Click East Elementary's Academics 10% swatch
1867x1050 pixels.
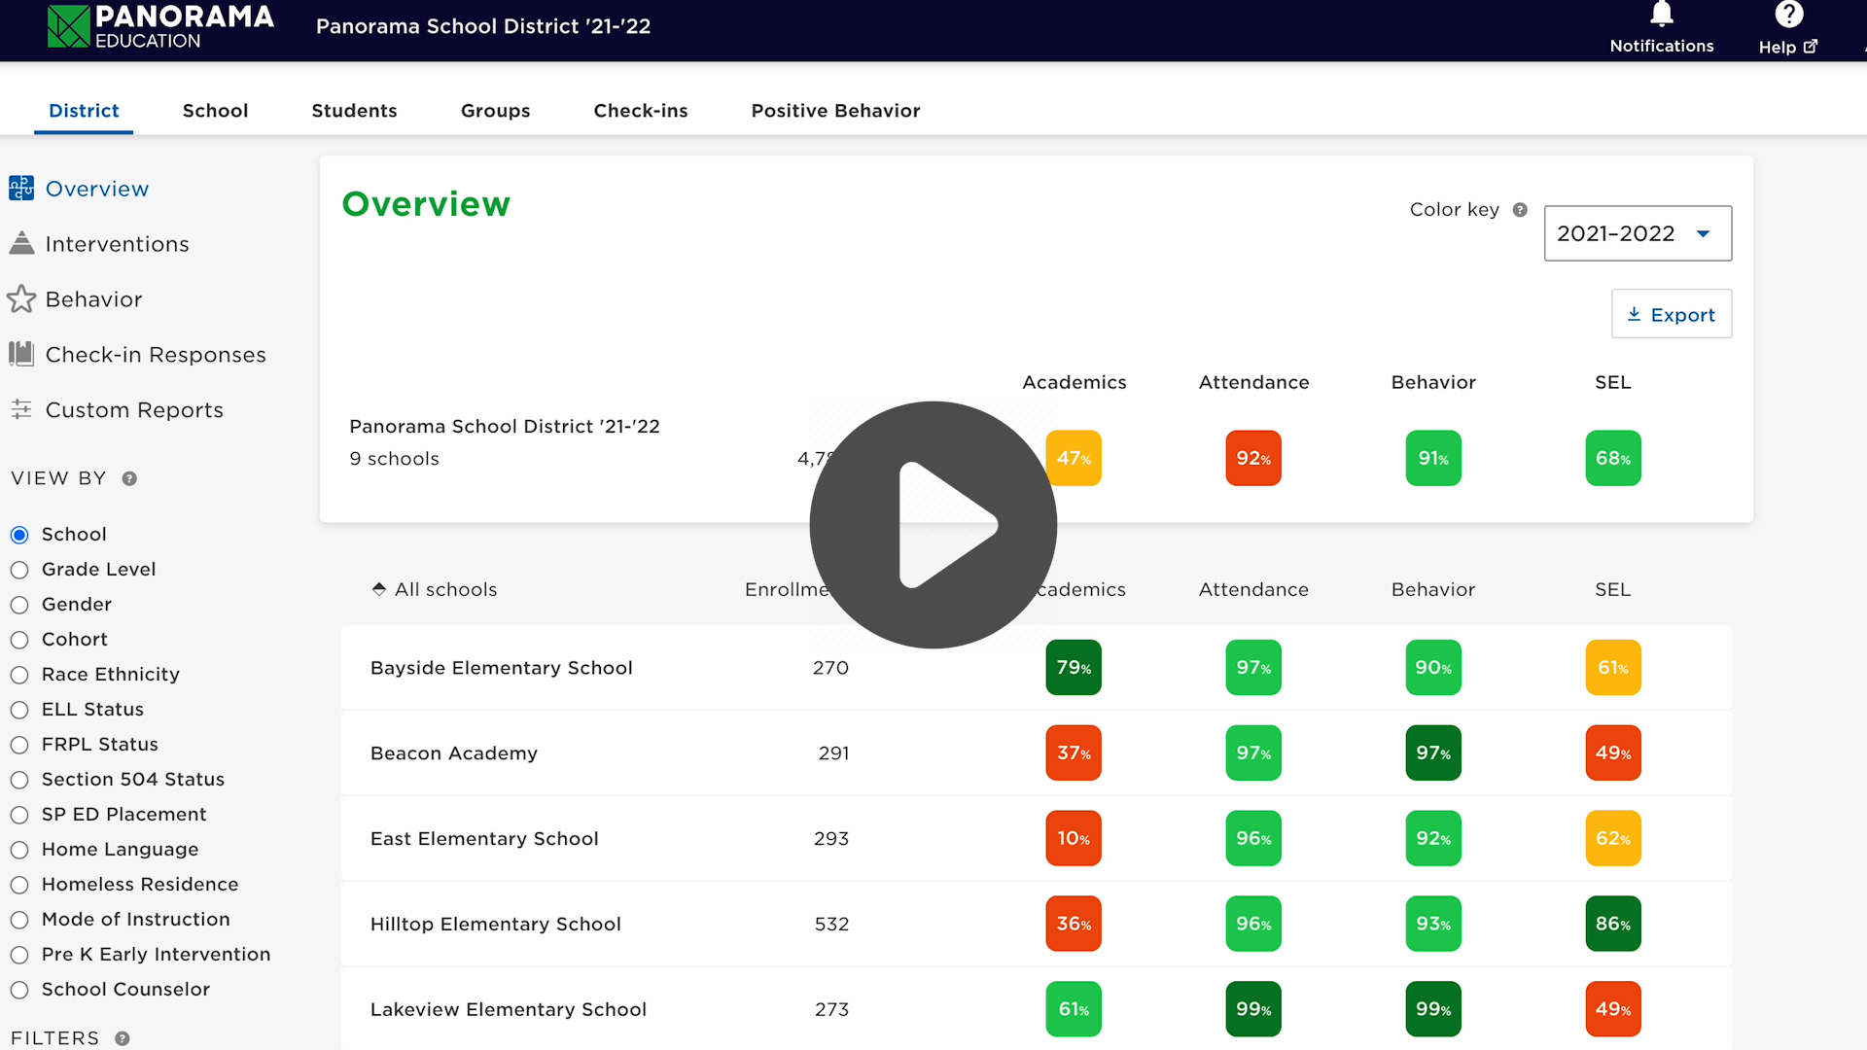[x=1074, y=839]
